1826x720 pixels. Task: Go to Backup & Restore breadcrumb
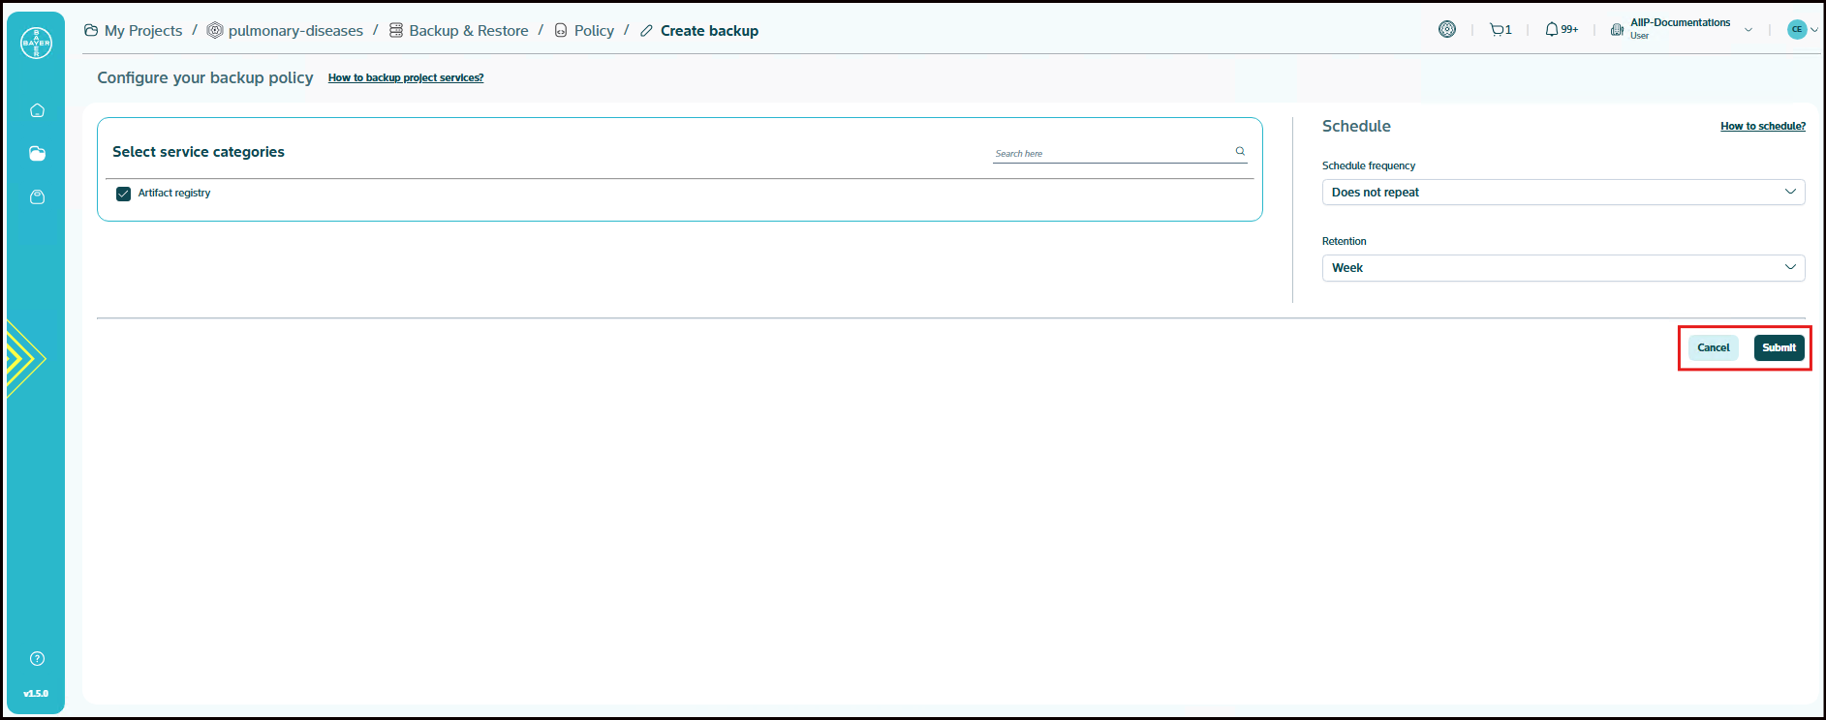pos(468,31)
